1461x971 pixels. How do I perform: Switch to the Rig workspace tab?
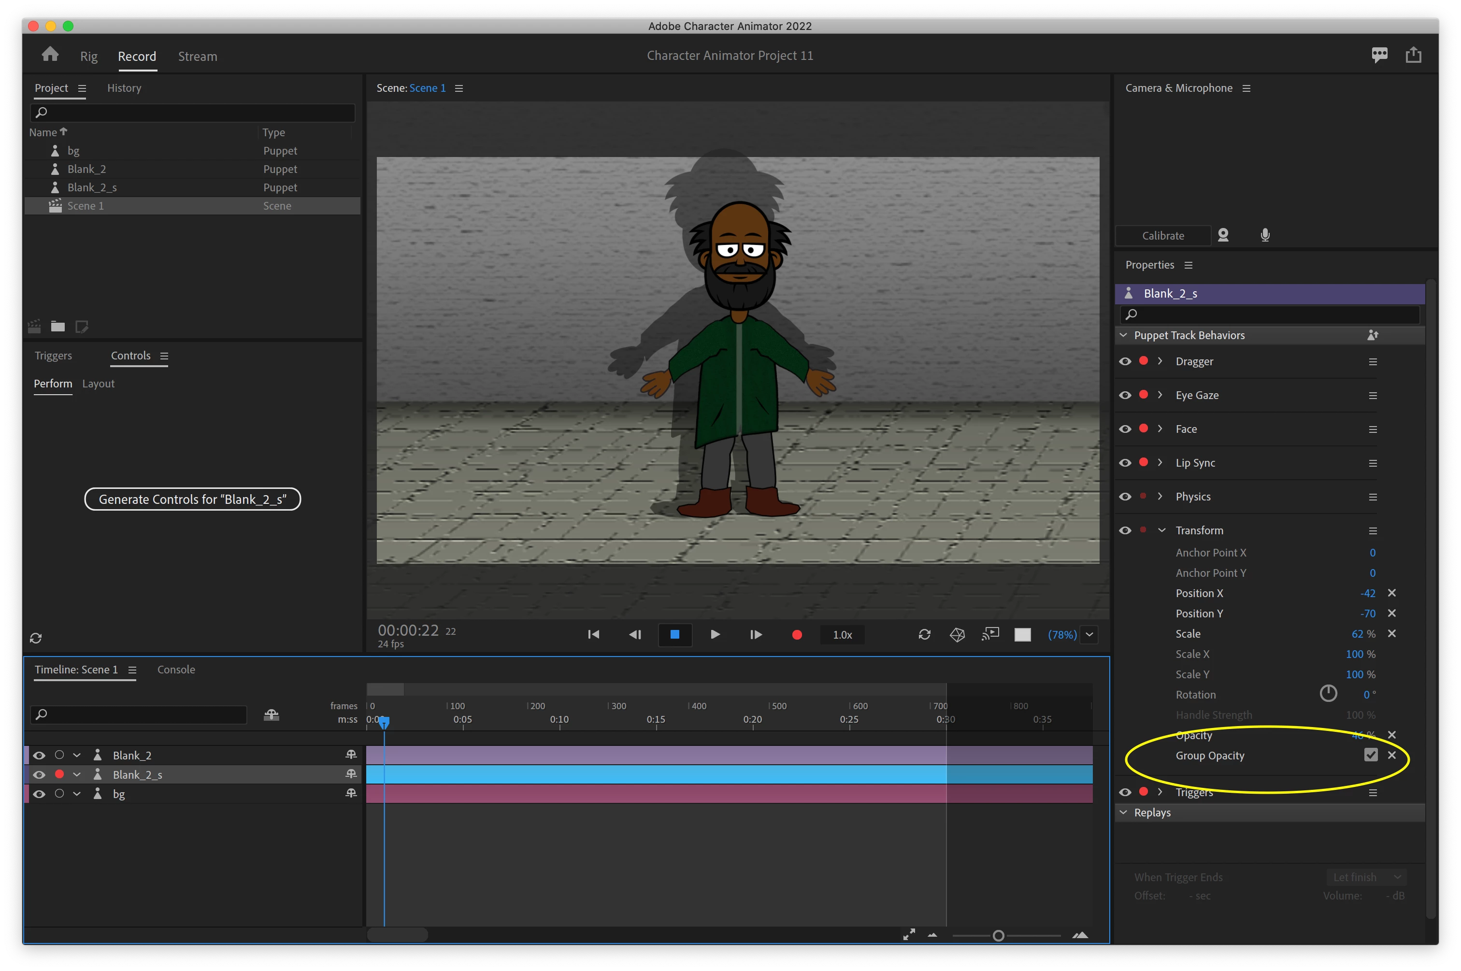click(88, 57)
